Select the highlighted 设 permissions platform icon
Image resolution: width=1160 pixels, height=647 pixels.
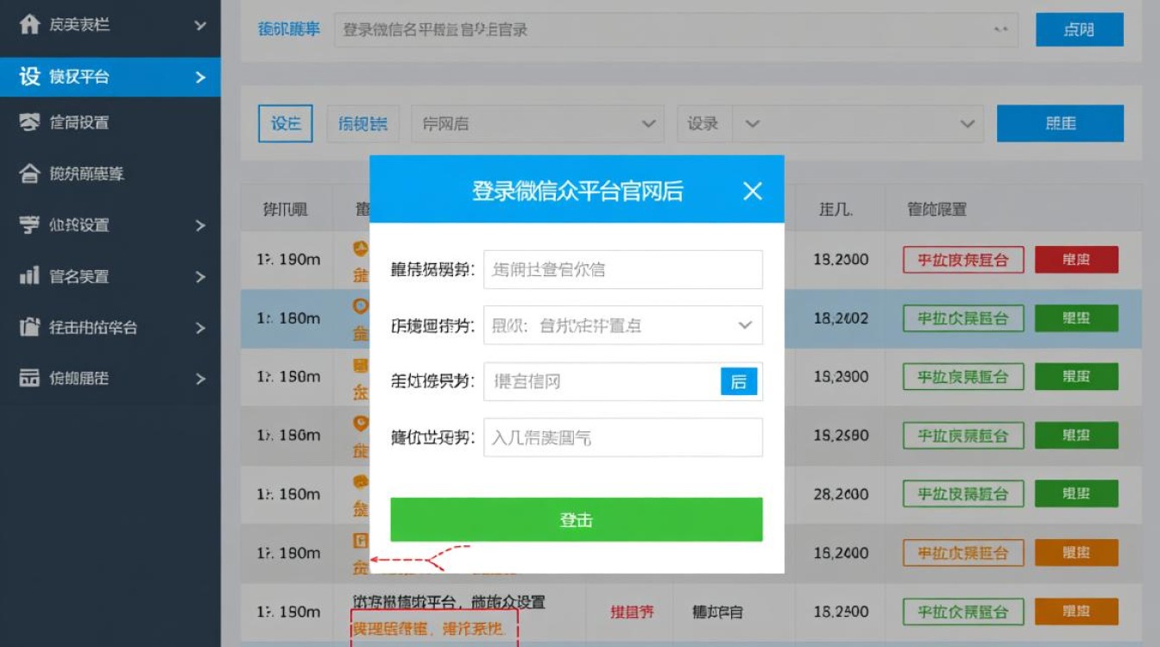pyautogui.click(x=28, y=77)
